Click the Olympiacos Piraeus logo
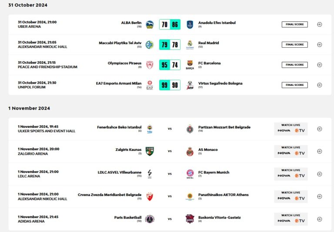Viewport: 334px width, 232px height. pos(150,65)
